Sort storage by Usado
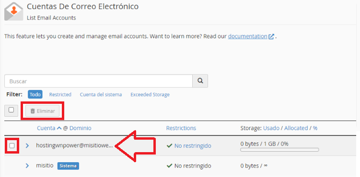 coord(271,128)
